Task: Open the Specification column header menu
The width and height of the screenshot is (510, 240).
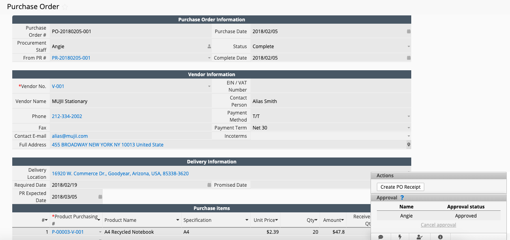Action: tap(247, 220)
